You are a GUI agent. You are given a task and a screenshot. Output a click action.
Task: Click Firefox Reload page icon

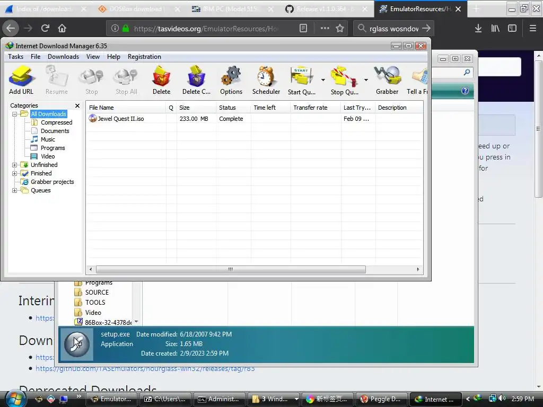(45, 28)
